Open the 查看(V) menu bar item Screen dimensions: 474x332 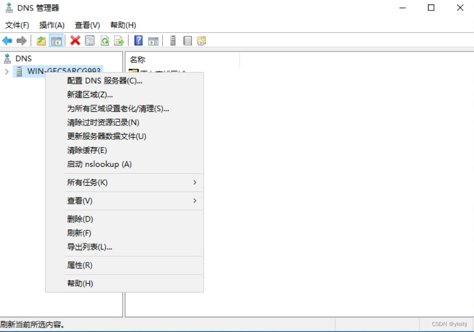tap(87, 25)
